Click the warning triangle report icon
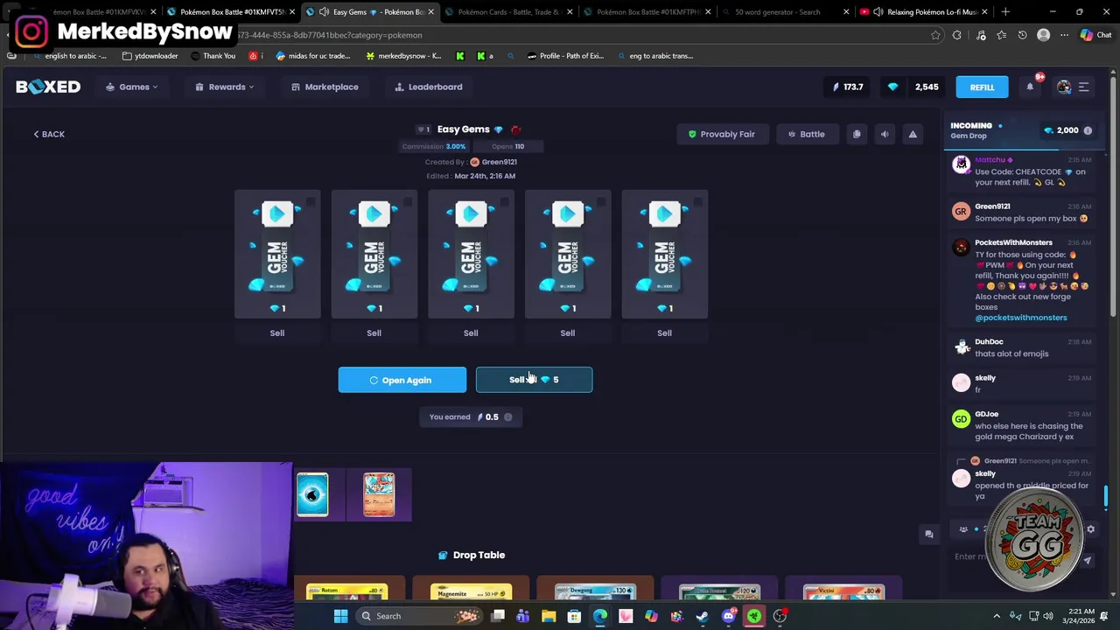 pyautogui.click(x=913, y=134)
